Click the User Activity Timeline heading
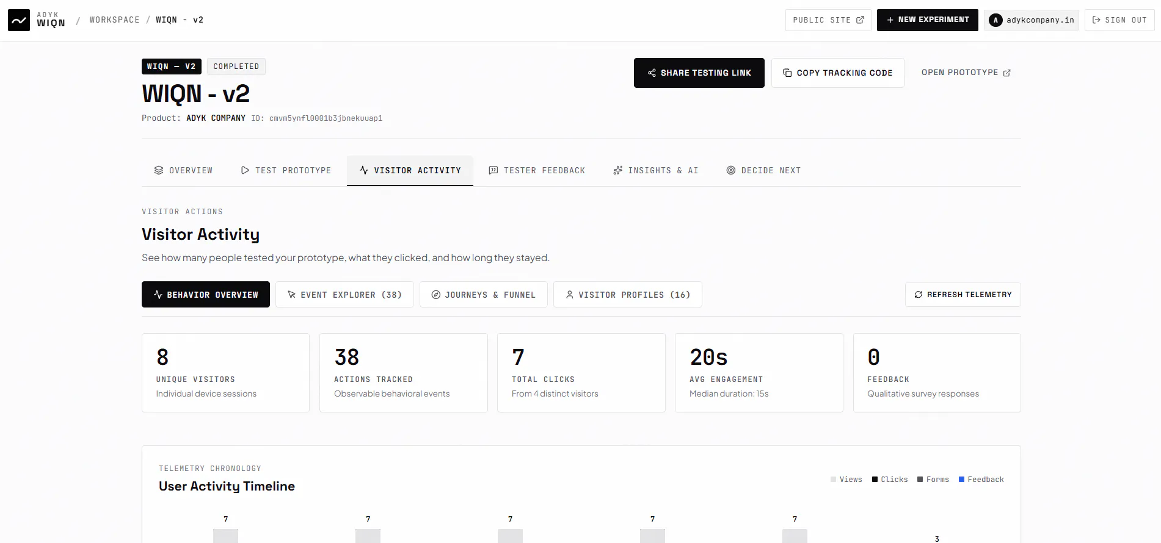The image size is (1161, 543). [227, 486]
